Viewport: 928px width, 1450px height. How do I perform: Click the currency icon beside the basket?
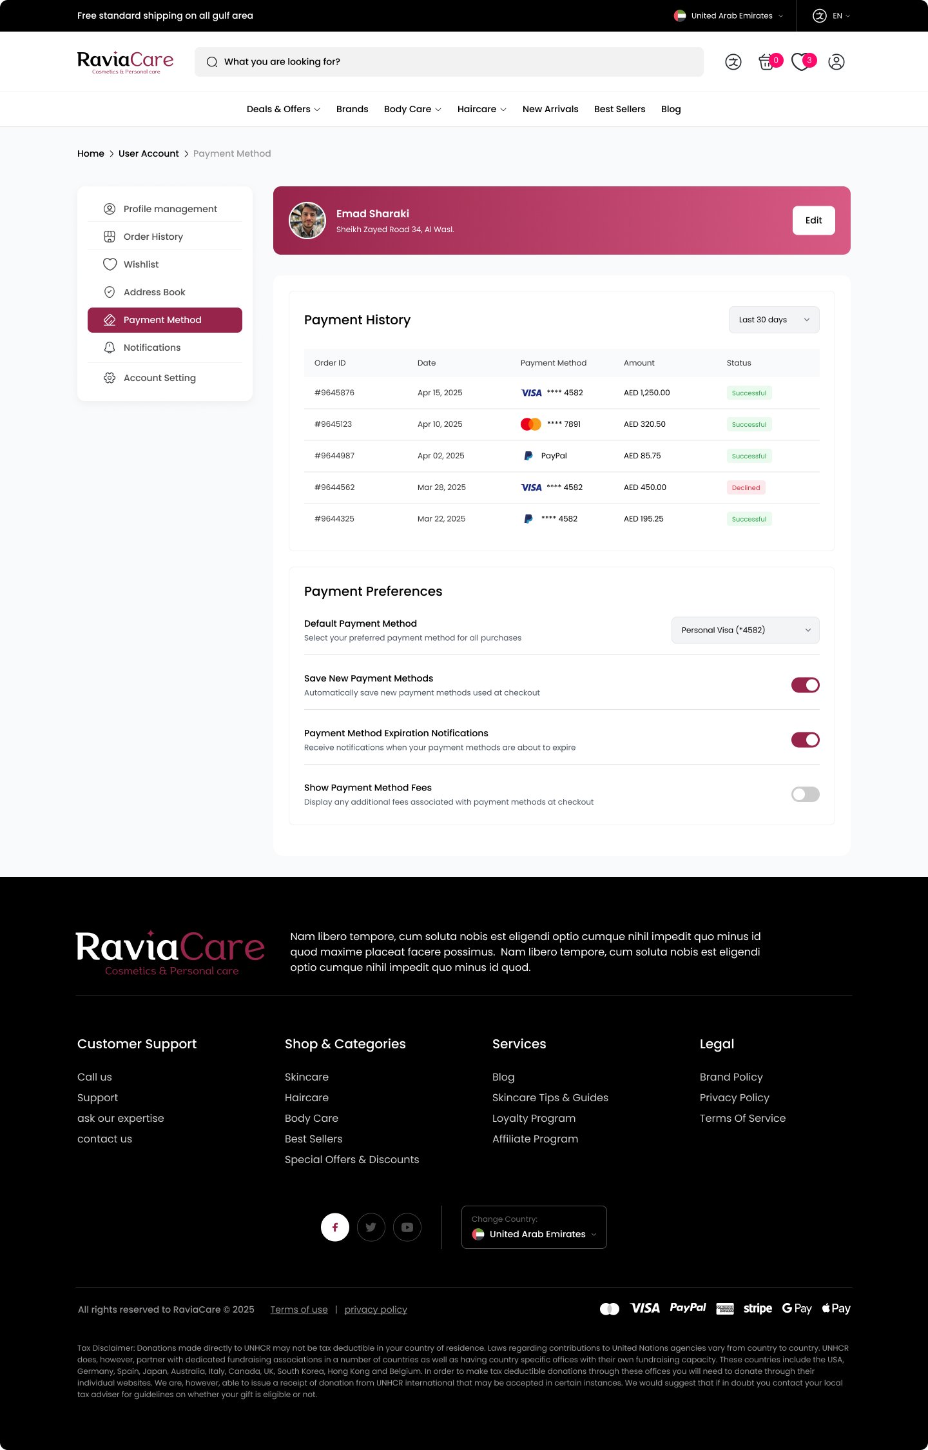click(x=733, y=62)
